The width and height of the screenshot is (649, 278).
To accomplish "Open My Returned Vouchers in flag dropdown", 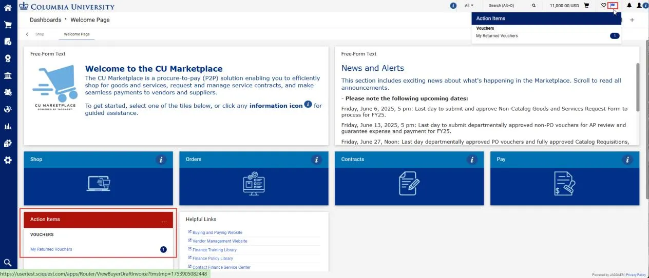I will coord(497,36).
